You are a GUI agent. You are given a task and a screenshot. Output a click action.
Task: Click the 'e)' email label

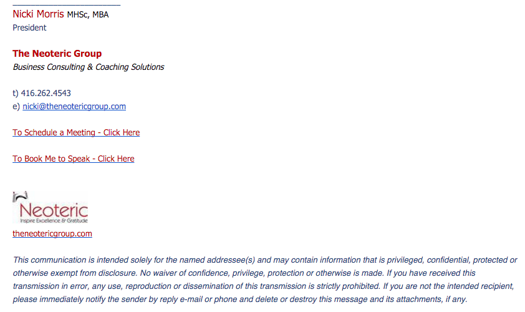coord(16,107)
